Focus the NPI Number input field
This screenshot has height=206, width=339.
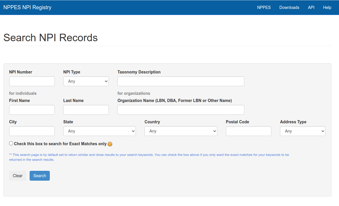(32, 81)
